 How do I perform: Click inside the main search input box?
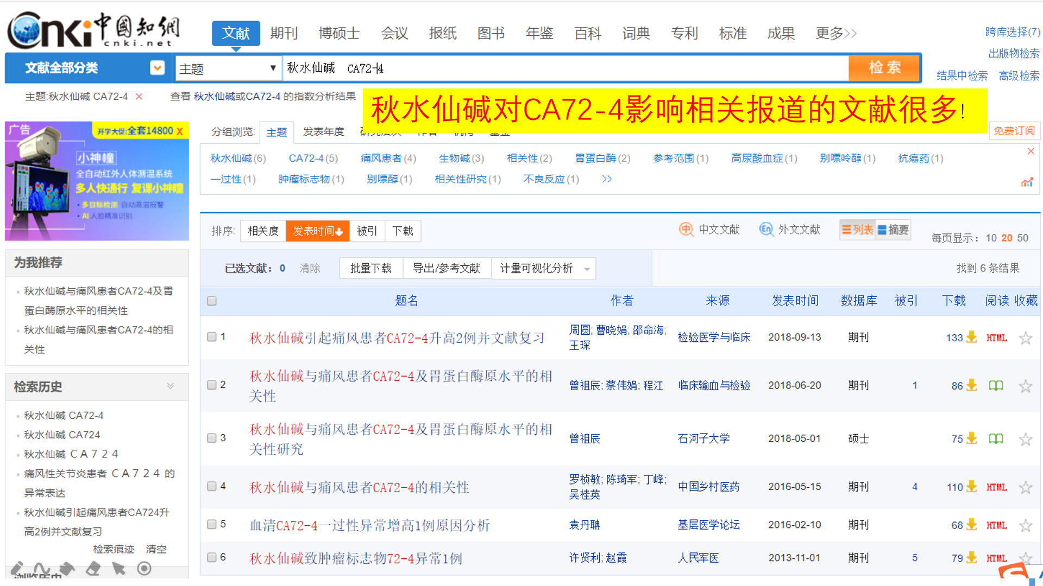(x=543, y=68)
